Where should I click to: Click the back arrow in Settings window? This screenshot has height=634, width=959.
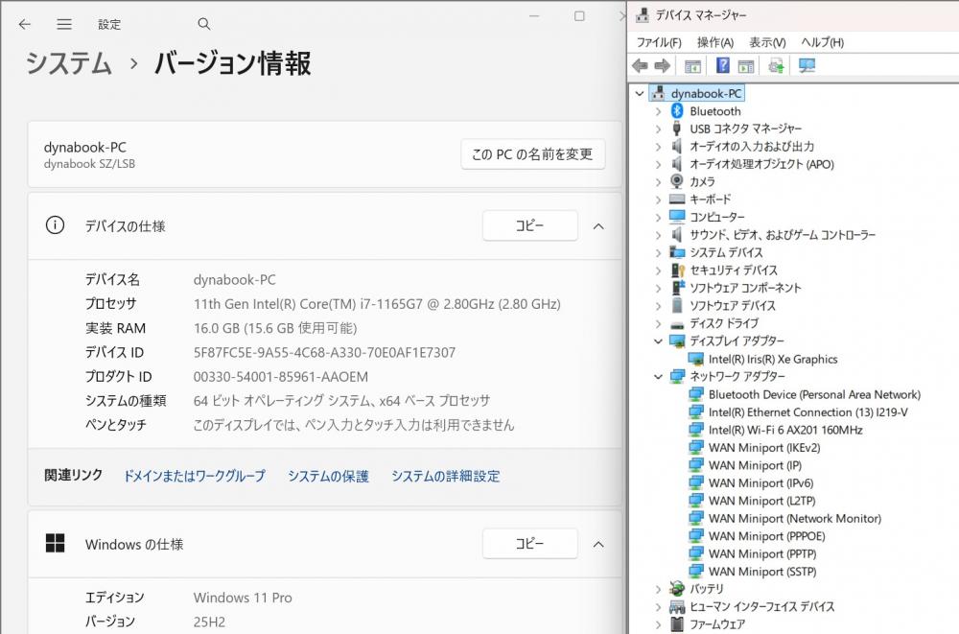click(x=25, y=24)
